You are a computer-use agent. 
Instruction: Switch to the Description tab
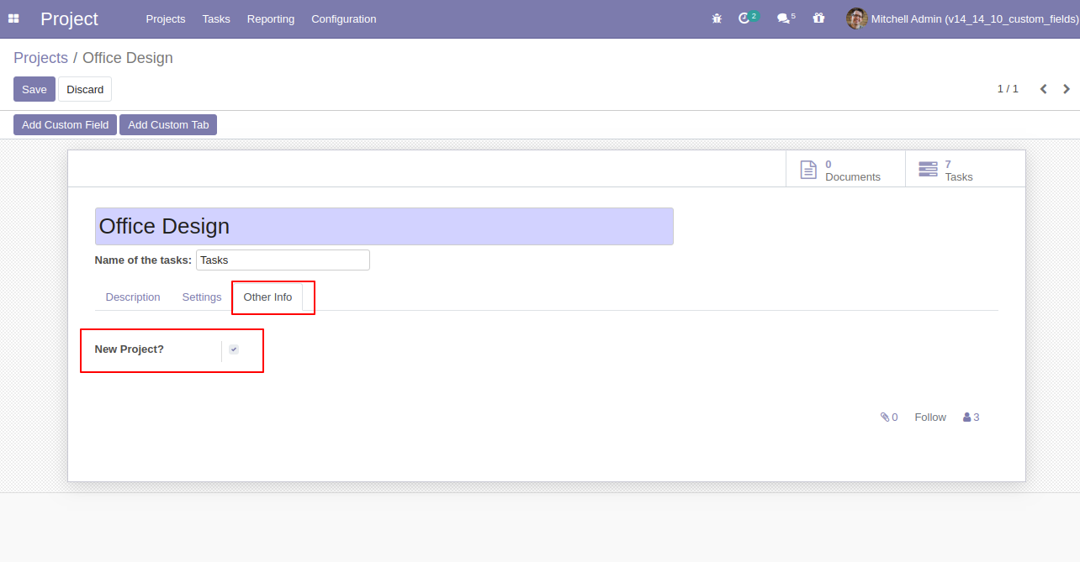click(x=133, y=297)
